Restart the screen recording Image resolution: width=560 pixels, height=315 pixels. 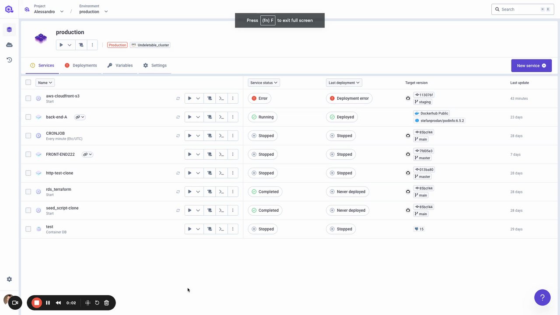coord(97,303)
